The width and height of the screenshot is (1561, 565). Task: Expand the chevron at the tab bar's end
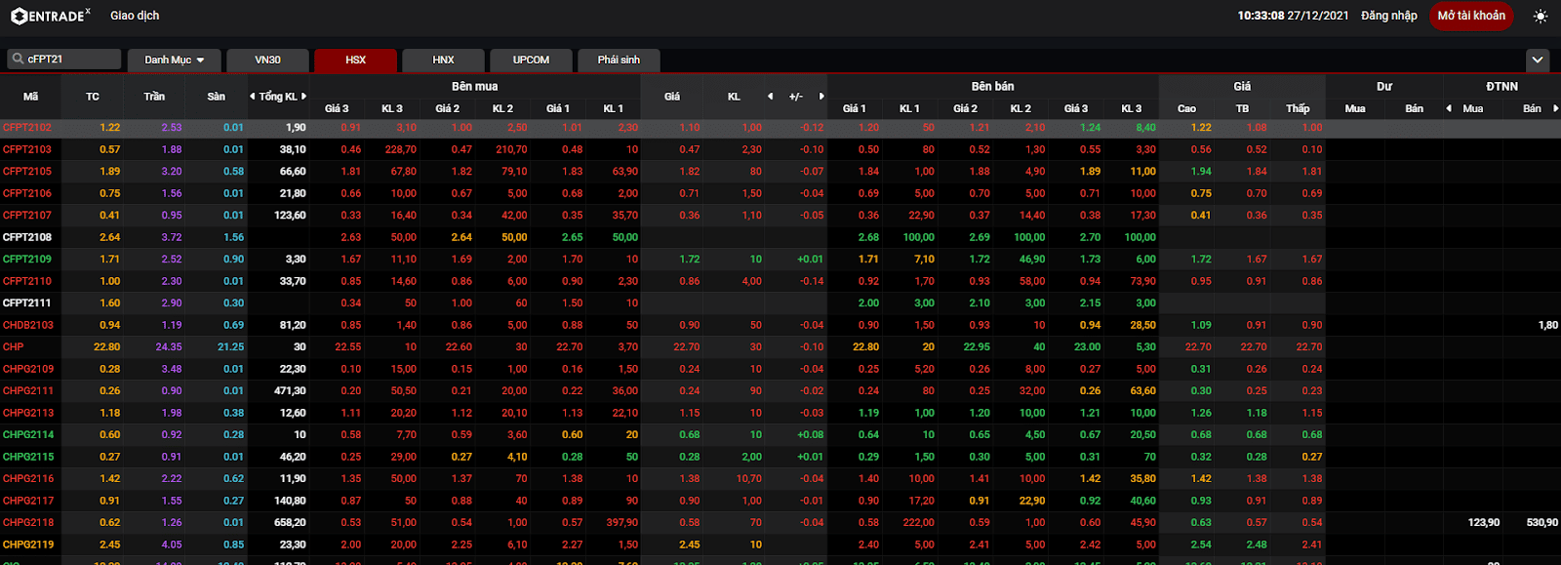tap(1538, 60)
